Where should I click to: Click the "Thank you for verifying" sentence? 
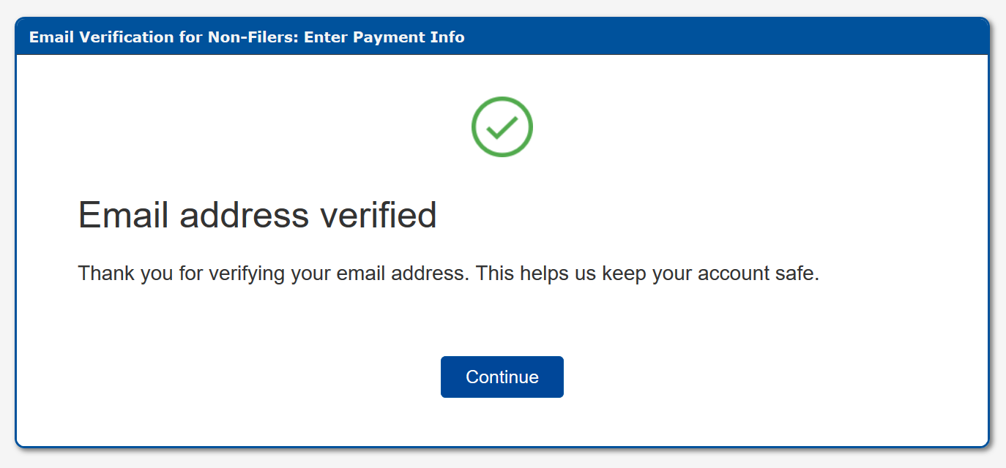coord(272,274)
